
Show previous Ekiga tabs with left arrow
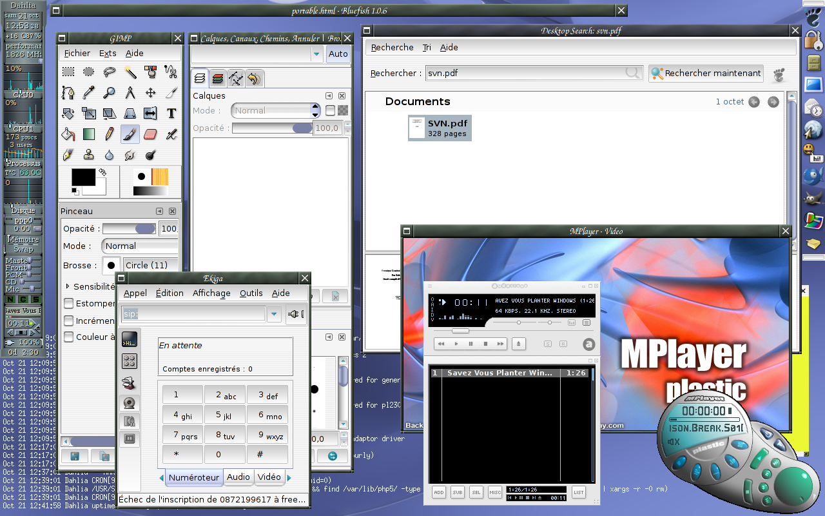tap(161, 477)
